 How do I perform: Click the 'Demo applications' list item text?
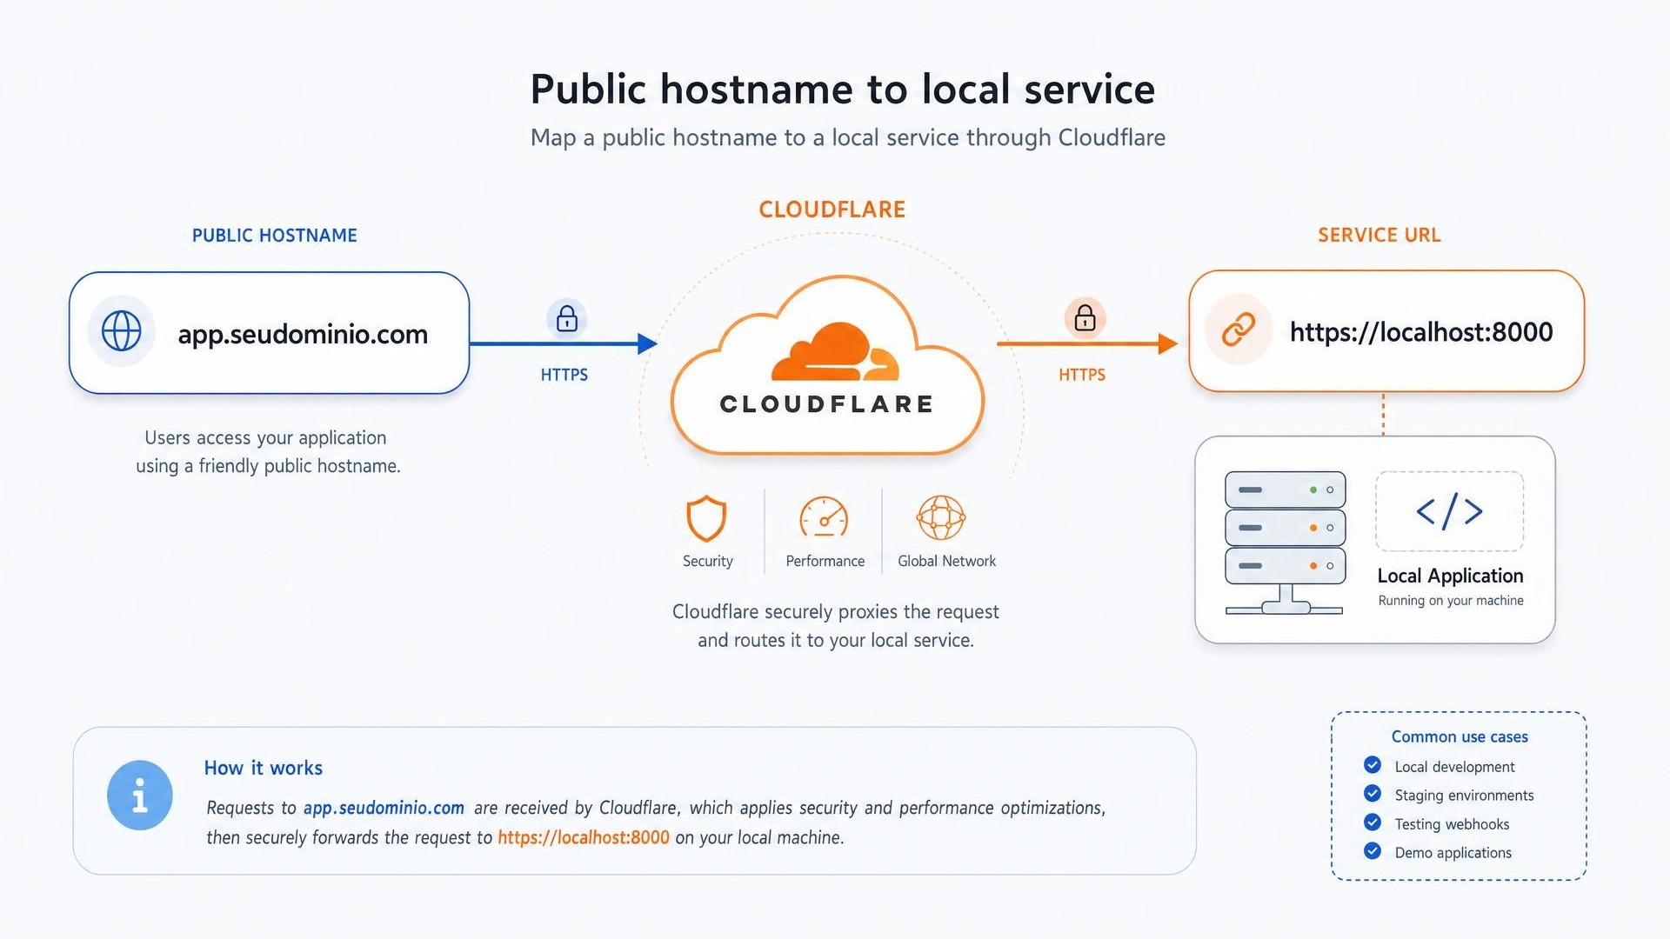[1453, 853]
